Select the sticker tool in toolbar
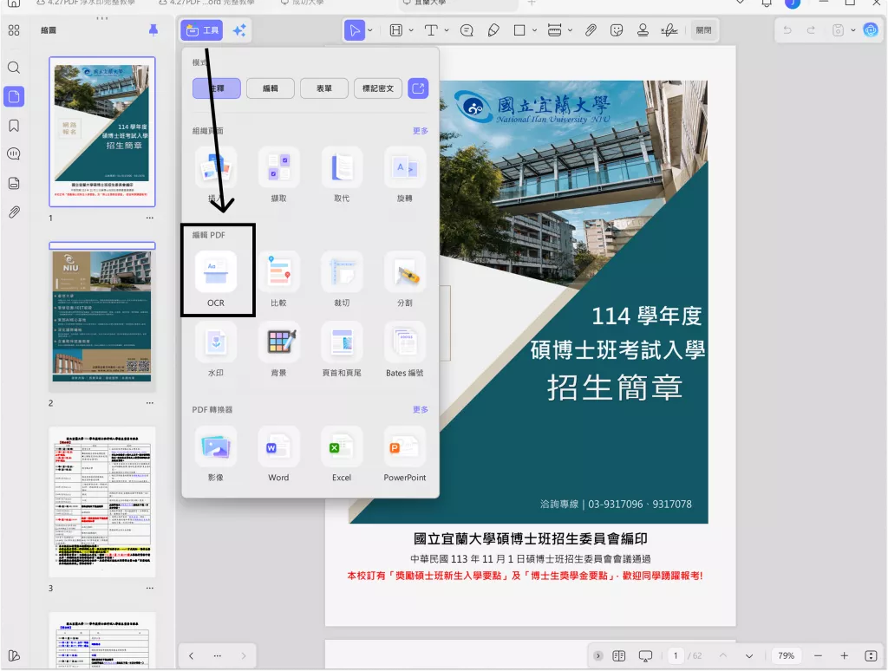 tap(617, 30)
